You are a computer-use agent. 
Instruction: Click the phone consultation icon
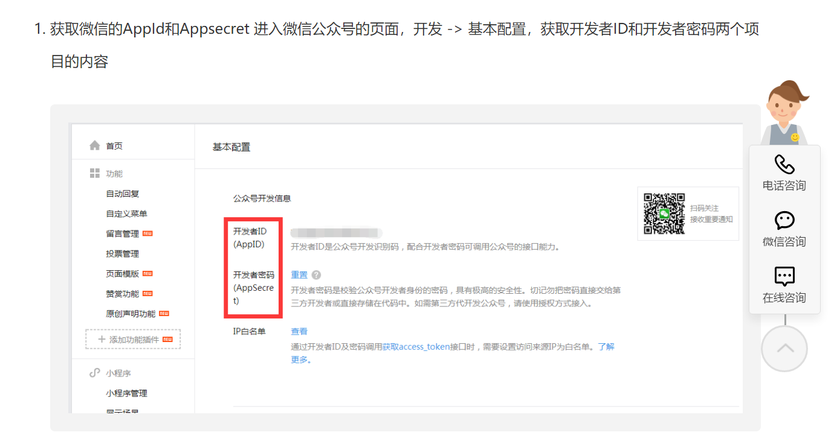pos(784,164)
